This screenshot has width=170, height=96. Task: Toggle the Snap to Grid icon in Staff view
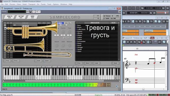(x=148, y=42)
